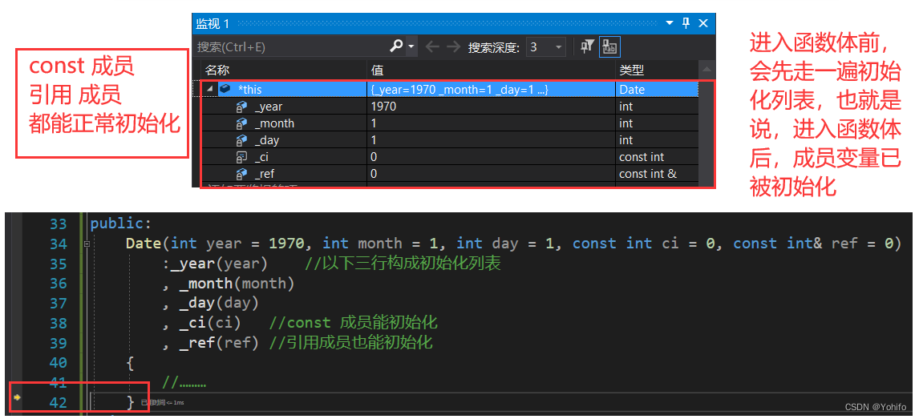The height and width of the screenshot is (419, 919).
Task: Click the field icon next to _year
Action: point(241,107)
